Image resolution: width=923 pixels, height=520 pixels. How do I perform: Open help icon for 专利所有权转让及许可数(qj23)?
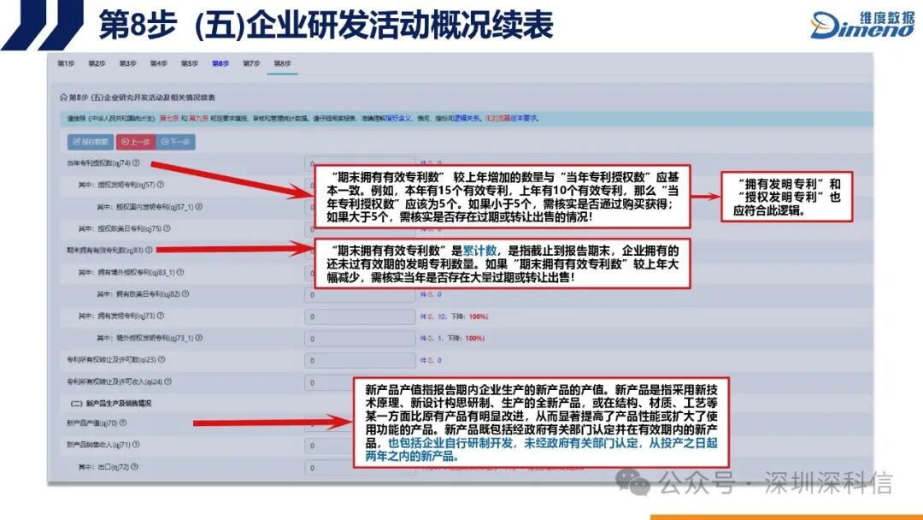pos(162,360)
